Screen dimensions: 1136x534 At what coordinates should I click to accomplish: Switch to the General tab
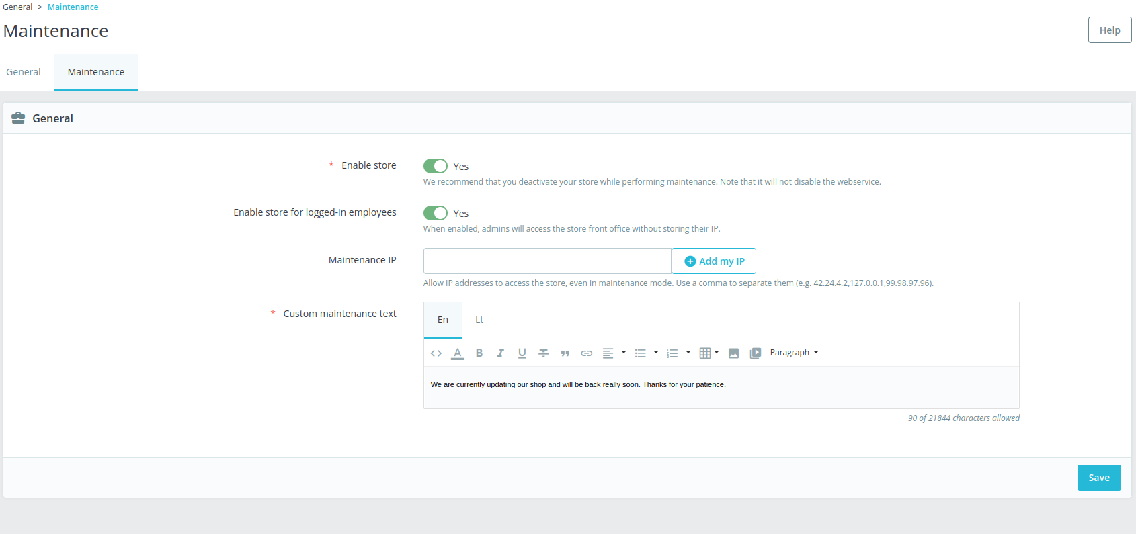point(24,72)
